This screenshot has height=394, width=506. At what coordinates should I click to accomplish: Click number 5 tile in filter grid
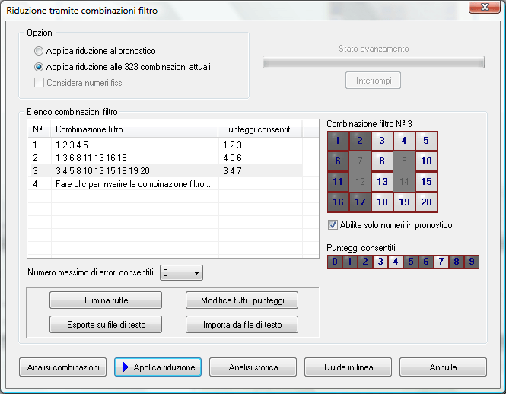point(426,141)
